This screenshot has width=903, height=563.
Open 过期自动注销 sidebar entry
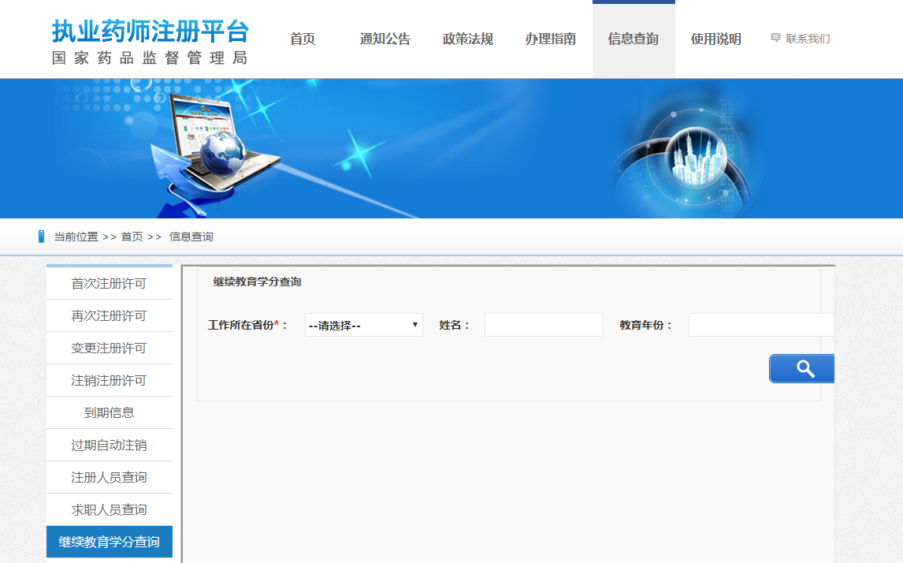(x=110, y=446)
